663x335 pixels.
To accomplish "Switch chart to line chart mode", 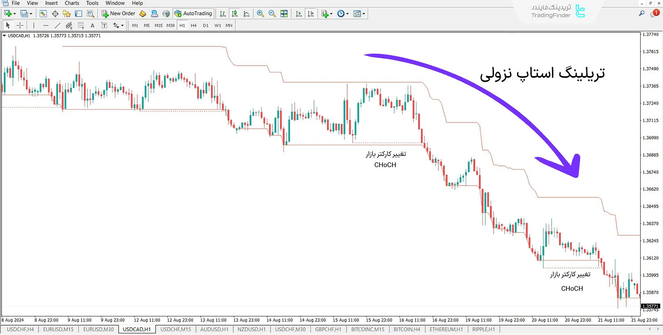I will pyautogui.click(x=247, y=14).
